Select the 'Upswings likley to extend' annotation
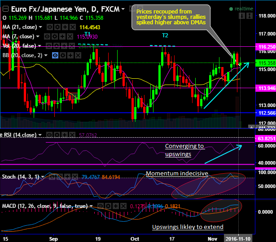Screen dimensions: 276x242 pos(188,227)
